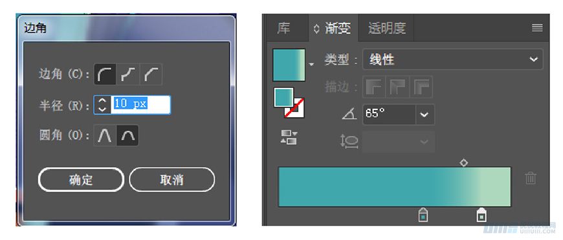
Task: Switch to the 透明度 tab
Action: 387,28
